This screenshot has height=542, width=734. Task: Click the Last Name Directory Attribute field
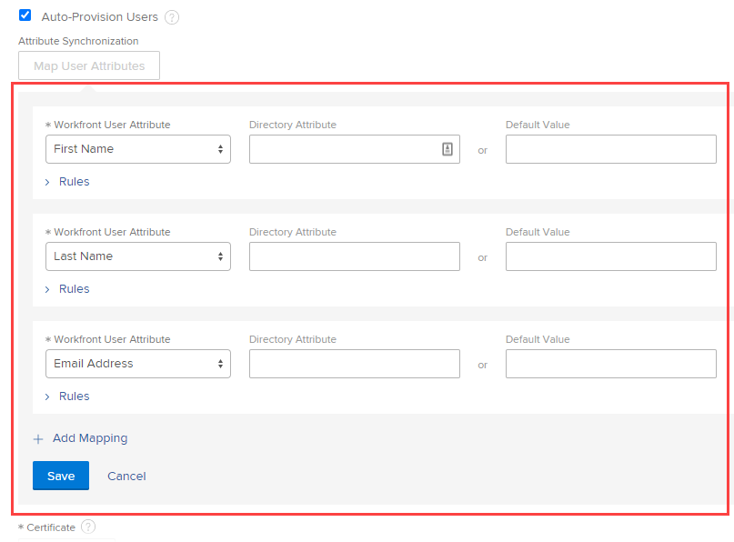tap(355, 256)
